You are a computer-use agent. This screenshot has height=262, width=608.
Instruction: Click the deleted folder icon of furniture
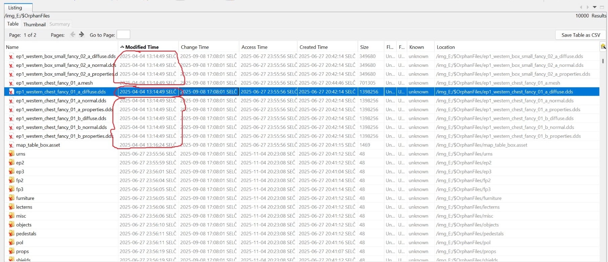click(11, 198)
